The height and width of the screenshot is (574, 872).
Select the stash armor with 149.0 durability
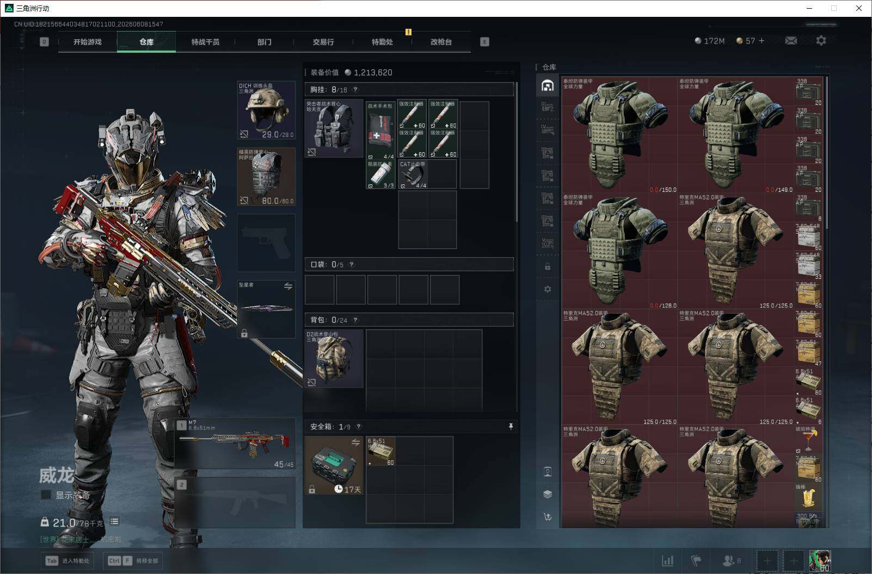click(736, 135)
